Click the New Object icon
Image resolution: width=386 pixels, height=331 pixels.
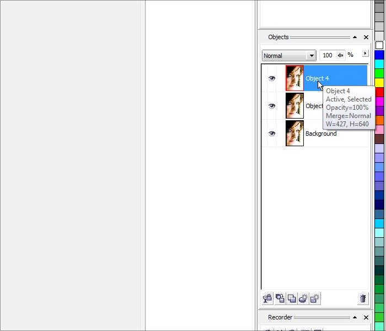pos(315,298)
